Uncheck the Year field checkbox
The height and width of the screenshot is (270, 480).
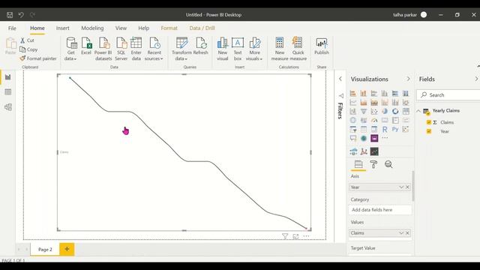point(429,131)
